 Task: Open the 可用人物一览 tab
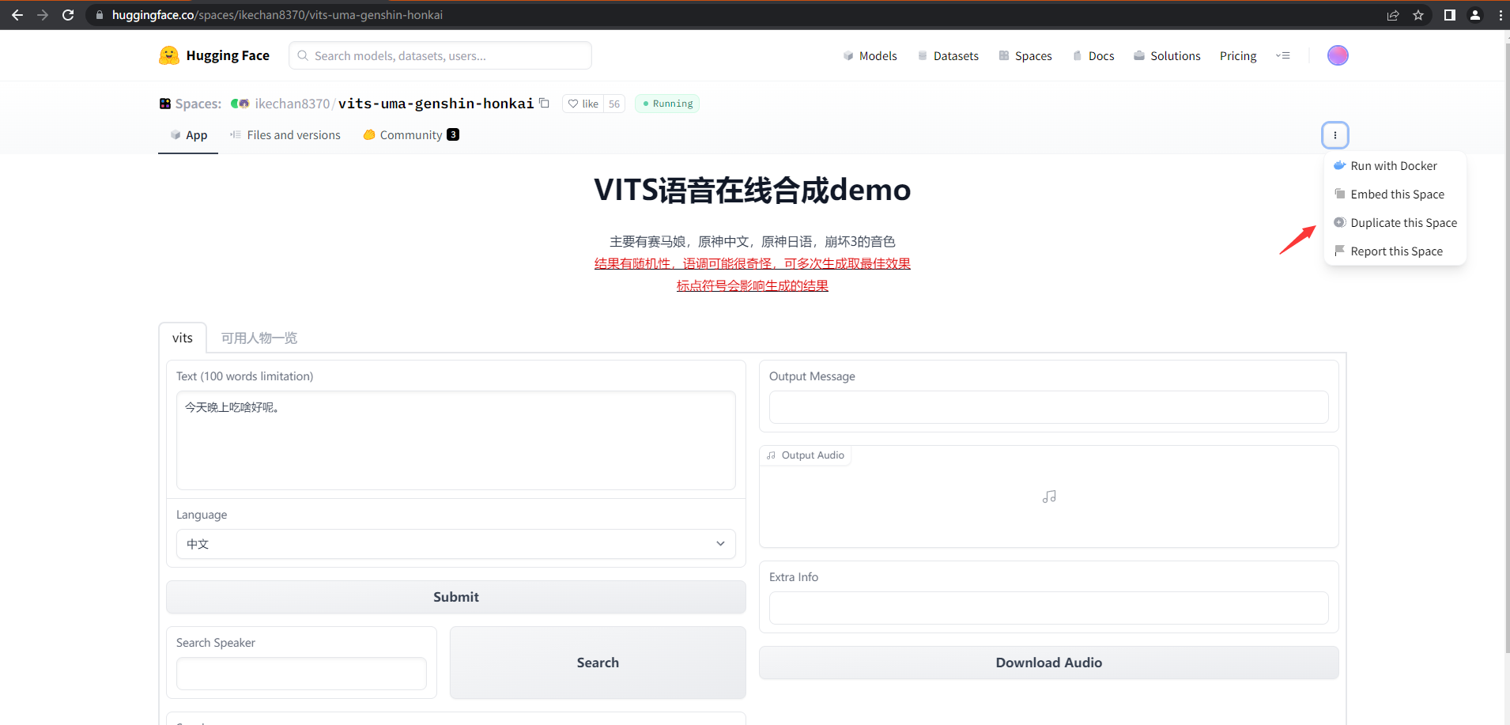click(x=259, y=338)
